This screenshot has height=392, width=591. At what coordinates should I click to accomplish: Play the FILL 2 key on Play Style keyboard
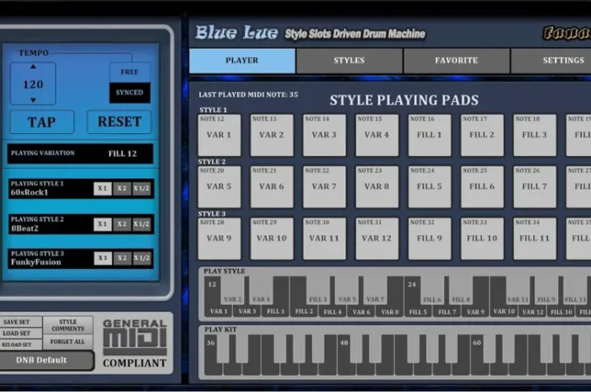tap(304, 312)
